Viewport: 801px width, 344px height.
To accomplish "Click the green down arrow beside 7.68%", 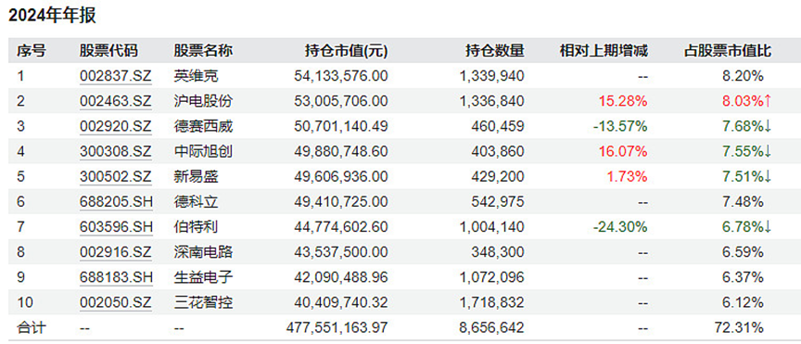I will click(x=768, y=127).
